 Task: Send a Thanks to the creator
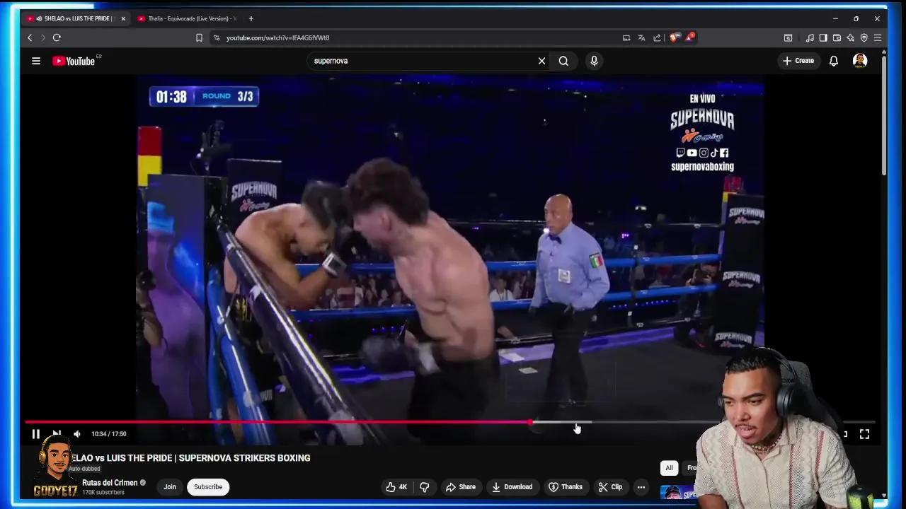[x=566, y=487]
